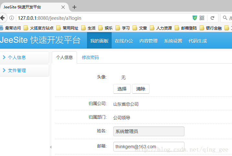Expand the 个人信息 sidebar section
Screen dimensions: 232x156
[24, 57]
